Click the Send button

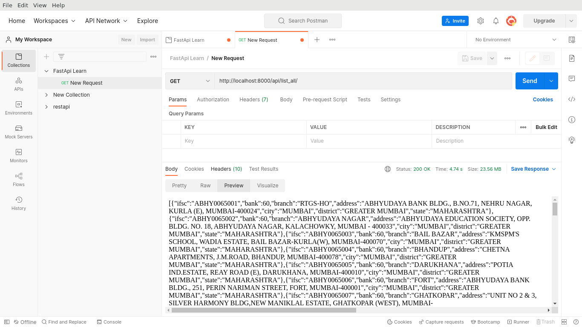coord(530,81)
